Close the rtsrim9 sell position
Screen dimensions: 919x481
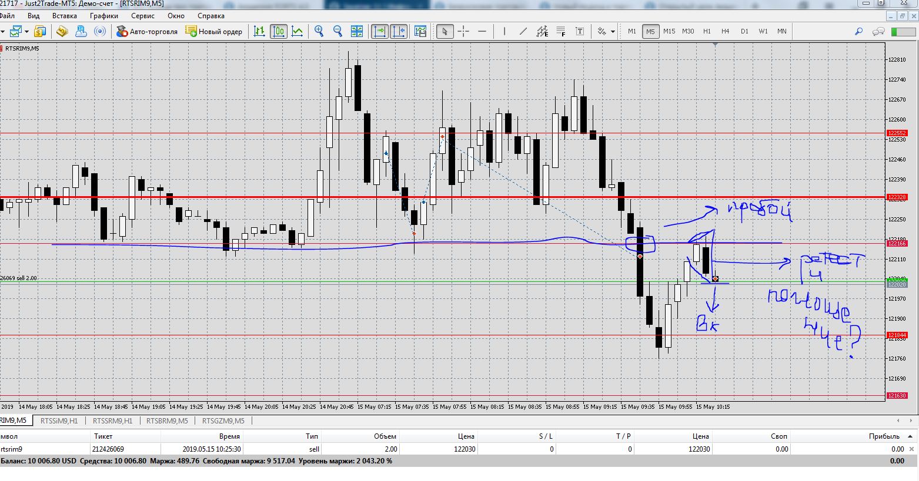911,449
